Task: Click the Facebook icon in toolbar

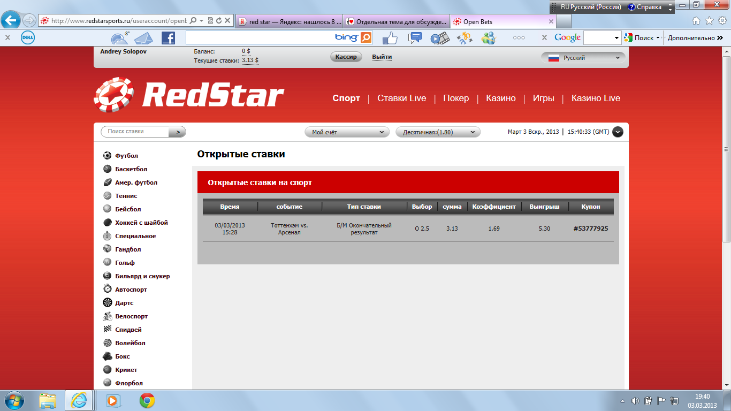Action: click(x=168, y=38)
